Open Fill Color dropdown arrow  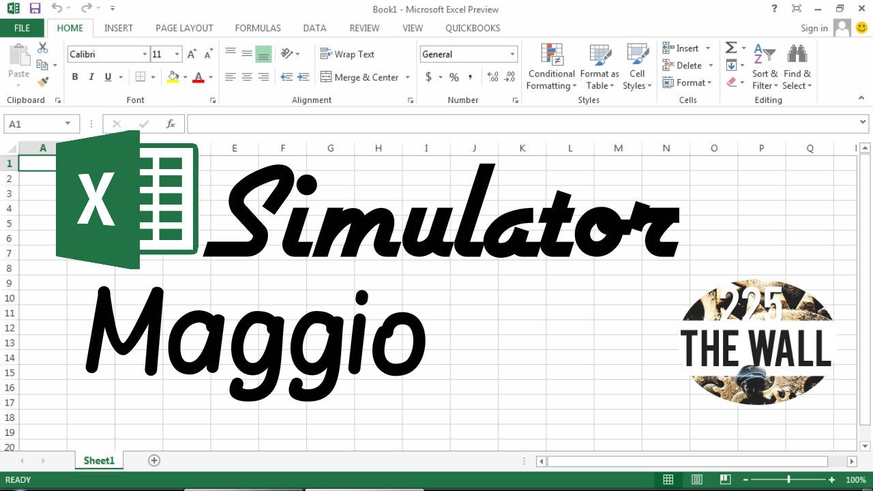coord(185,77)
